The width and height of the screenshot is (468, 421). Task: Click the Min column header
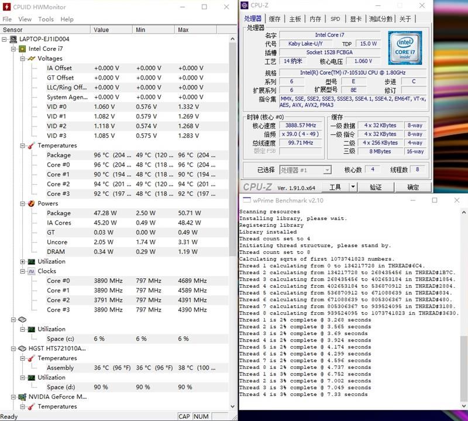(x=153, y=30)
